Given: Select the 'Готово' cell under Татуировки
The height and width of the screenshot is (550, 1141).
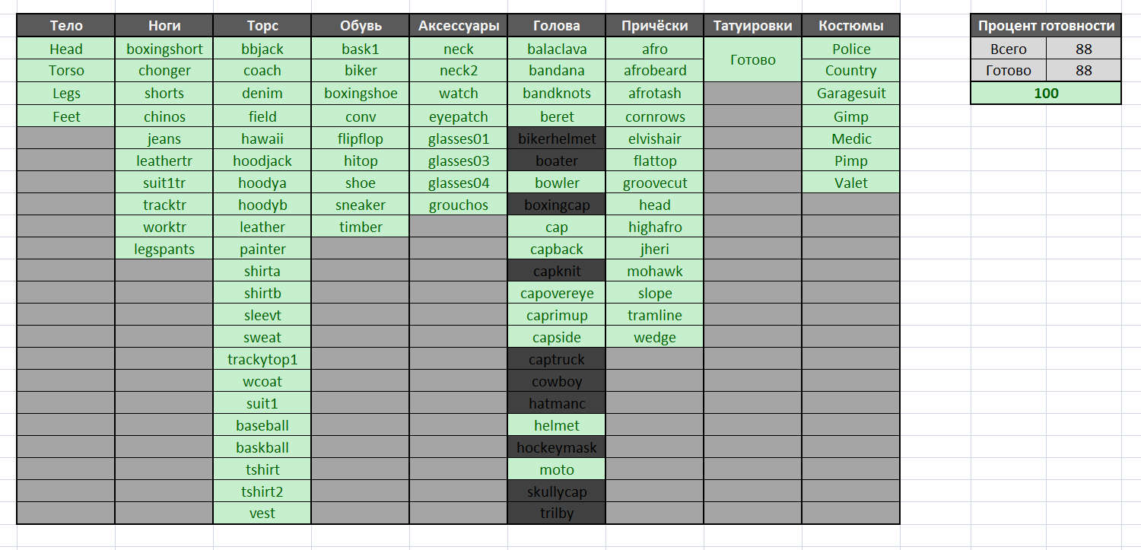Looking at the screenshot, I should tap(753, 59).
